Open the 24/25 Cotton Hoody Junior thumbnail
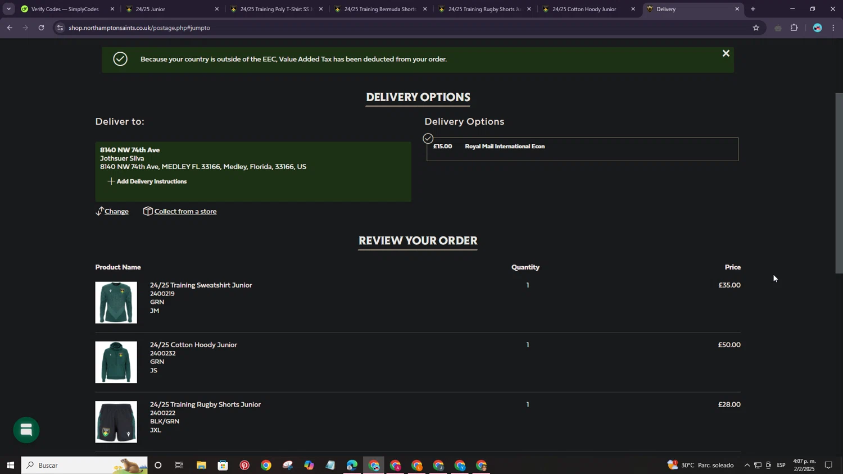The image size is (843, 474). [x=116, y=362]
